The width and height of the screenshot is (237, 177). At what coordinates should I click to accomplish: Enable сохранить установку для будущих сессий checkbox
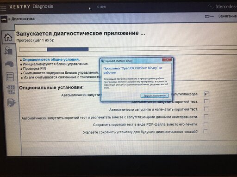coord(205,131)
